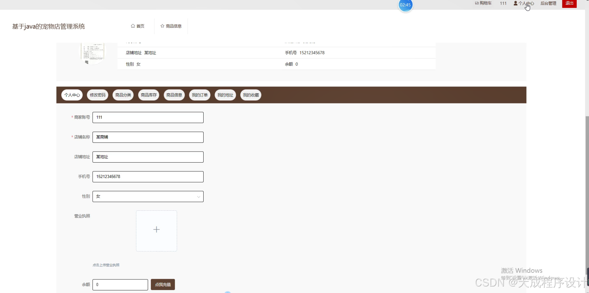Select the 我的订单 tab
This screenshot has width=589, height=293.
click(199, 95)
